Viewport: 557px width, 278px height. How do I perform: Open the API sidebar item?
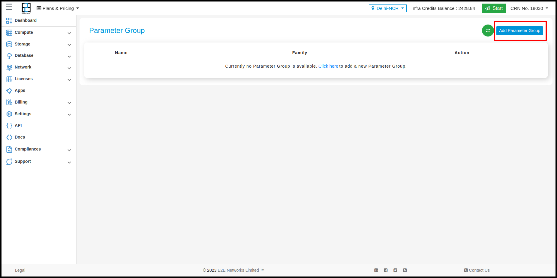[18, 125]
